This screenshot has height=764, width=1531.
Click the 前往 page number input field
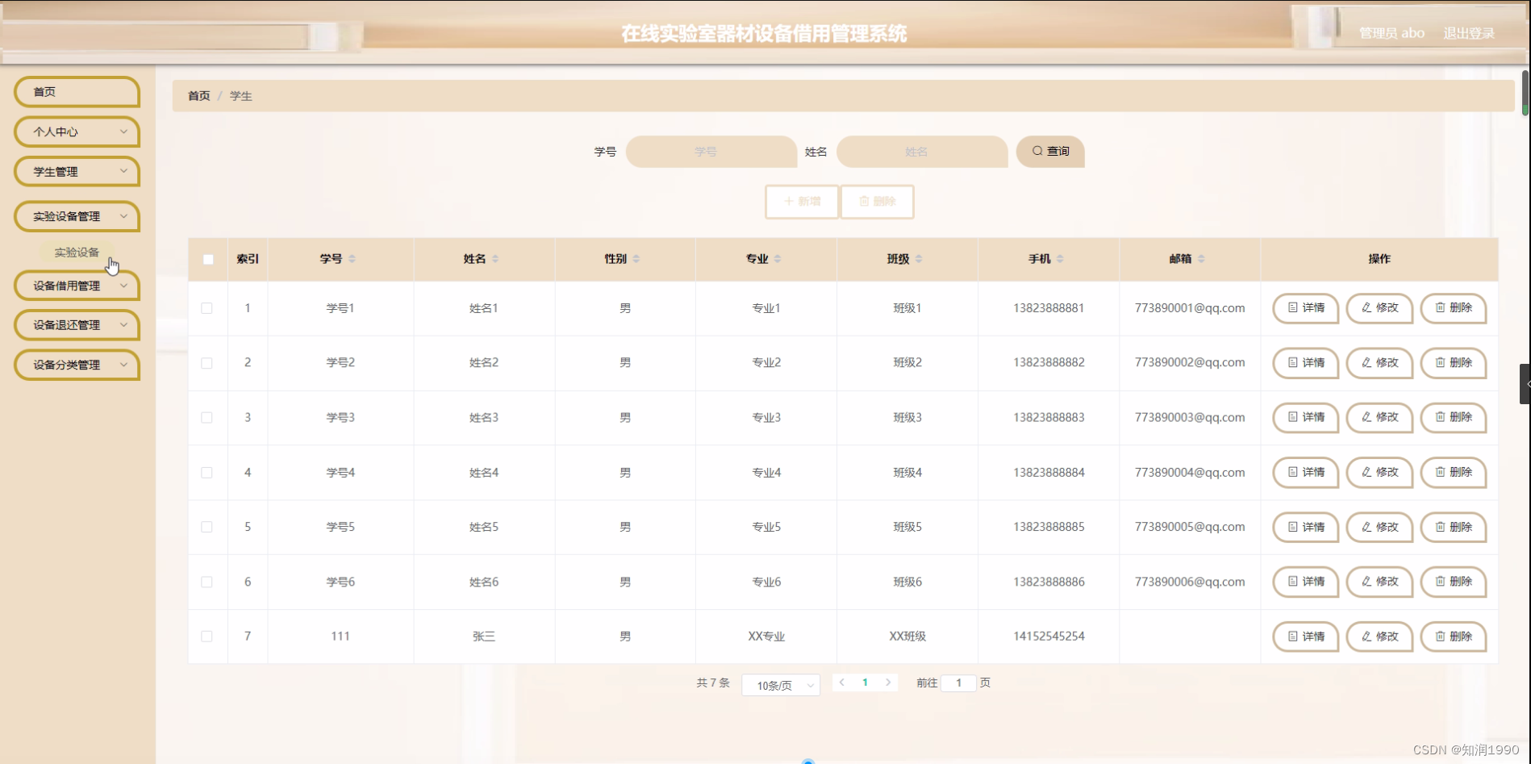point(958,682)
